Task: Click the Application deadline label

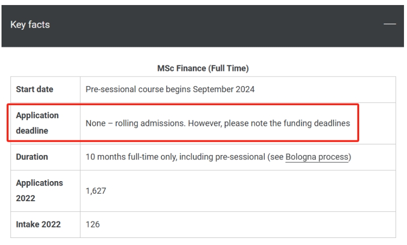Action: click(x=37, y=123)
